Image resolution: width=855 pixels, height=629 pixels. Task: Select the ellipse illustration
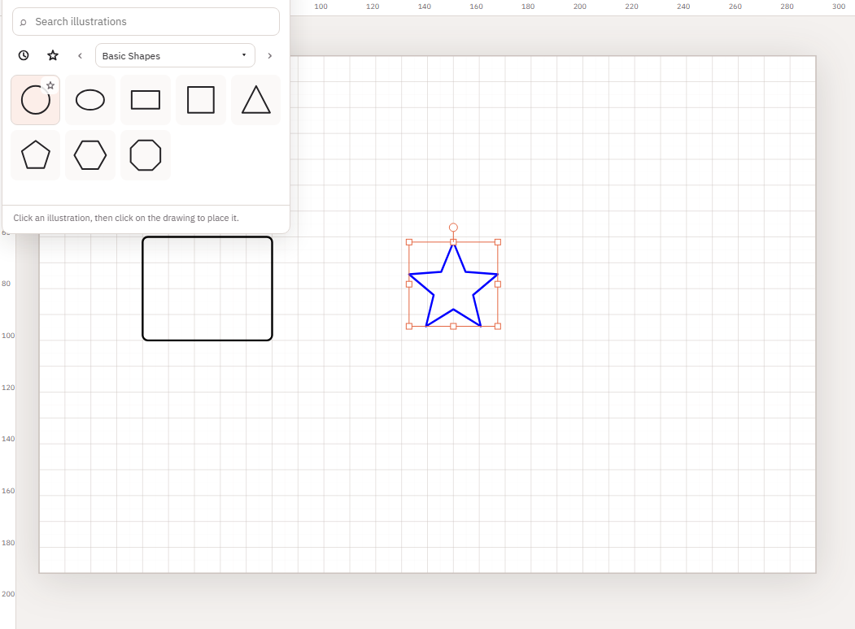90,100
